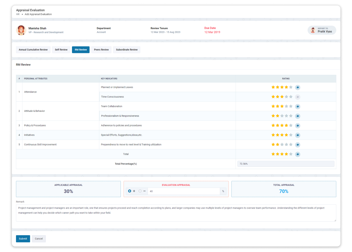352x252 pixels.
Task: Switch to the Self Review tab
Action: [x=61, y=50]
